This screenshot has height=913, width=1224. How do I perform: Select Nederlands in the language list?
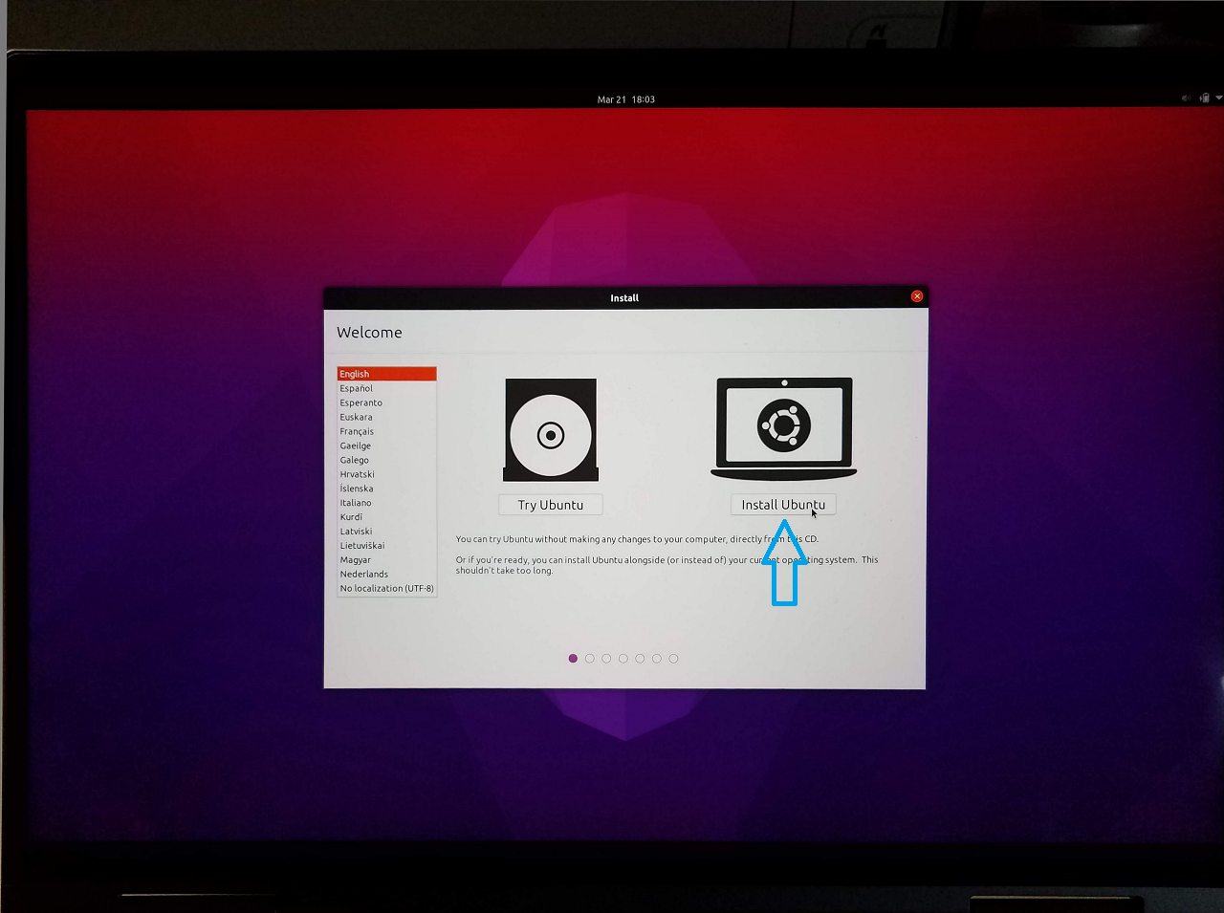[x=386, y=575]
